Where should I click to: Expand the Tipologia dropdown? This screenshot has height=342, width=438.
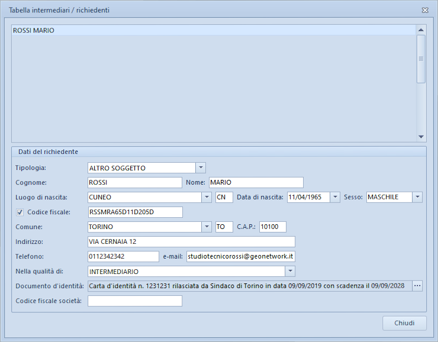coord(201,168)
